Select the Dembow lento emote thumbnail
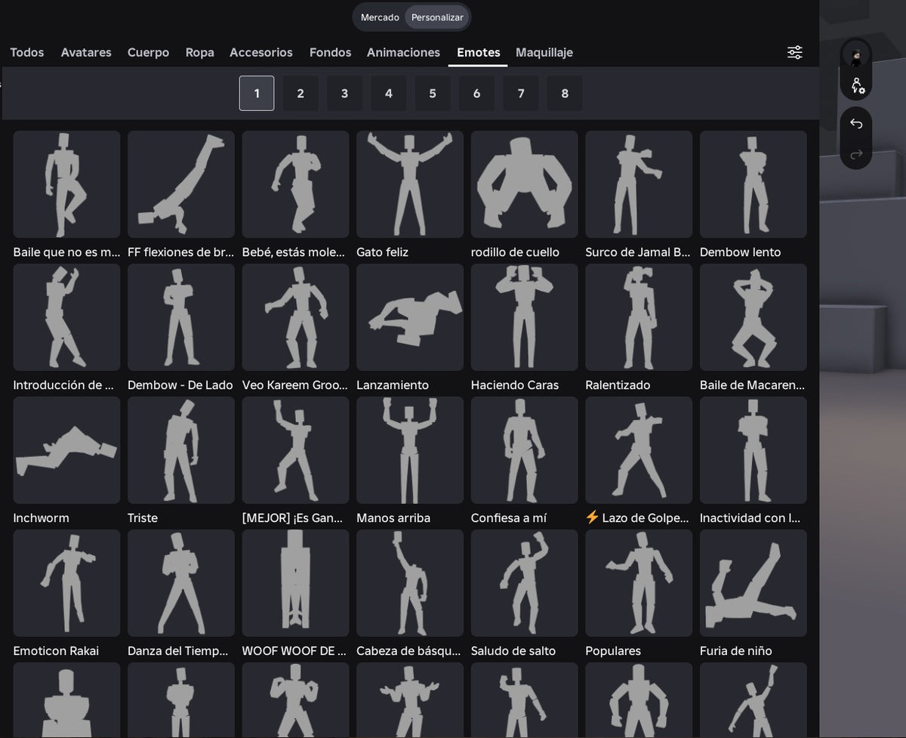906x738 pixels. click(753, 184)
